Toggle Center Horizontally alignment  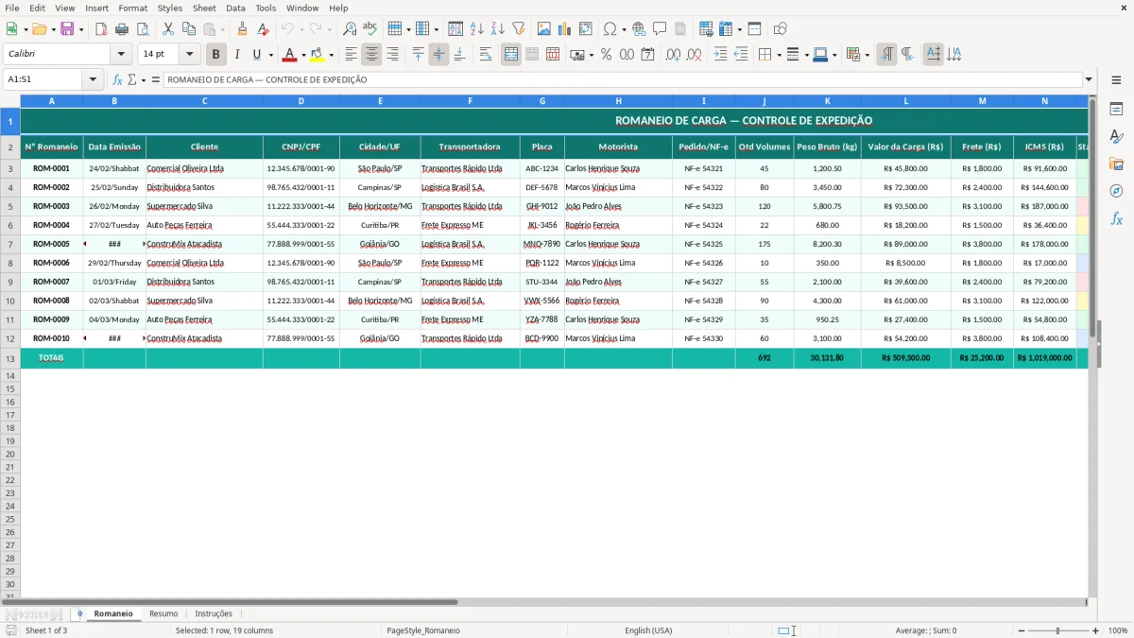click(371, 55)
